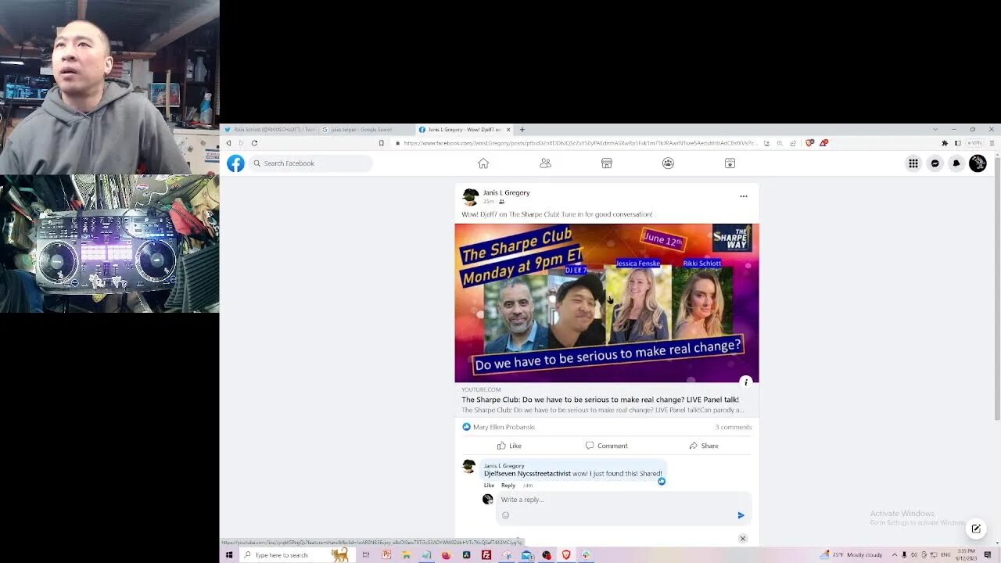Open the account profile picture menu

point(978,163)
